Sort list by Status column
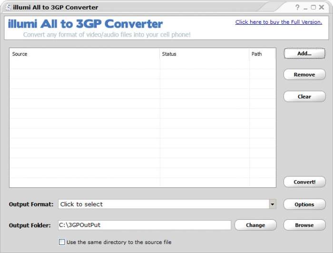 click(x=204, y=54)
